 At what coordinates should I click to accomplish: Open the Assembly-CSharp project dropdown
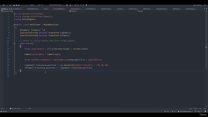coord(35,11)
